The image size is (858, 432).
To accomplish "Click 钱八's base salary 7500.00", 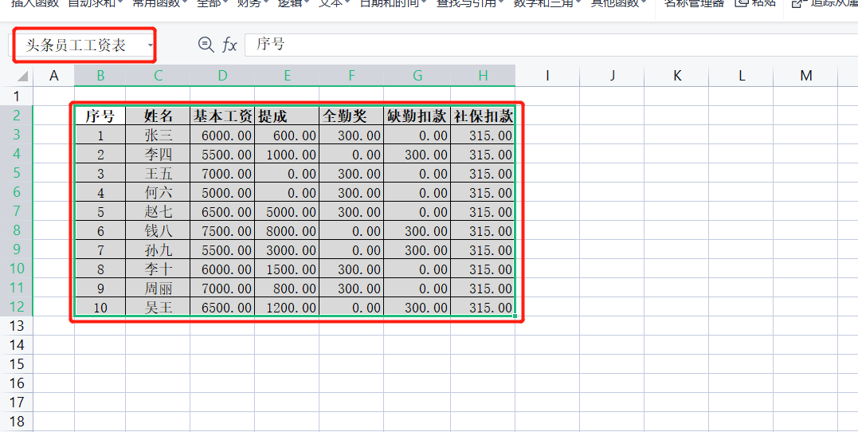I will click(x=222, y=230).
